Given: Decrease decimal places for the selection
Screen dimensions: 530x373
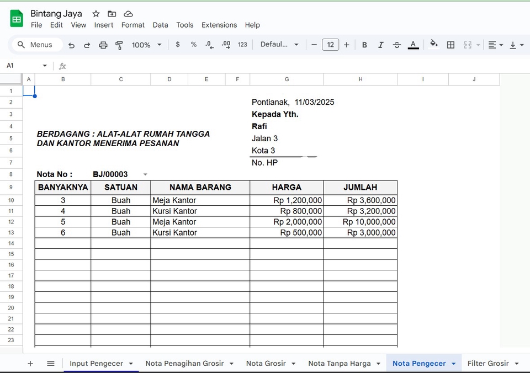Looking at the screenshot, I should pyautogui.click(x=209, y=45).
